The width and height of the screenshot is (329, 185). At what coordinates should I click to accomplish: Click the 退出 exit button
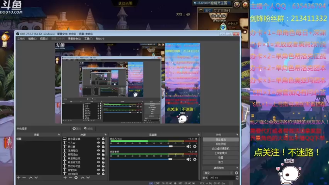click(x=220, y=162)
